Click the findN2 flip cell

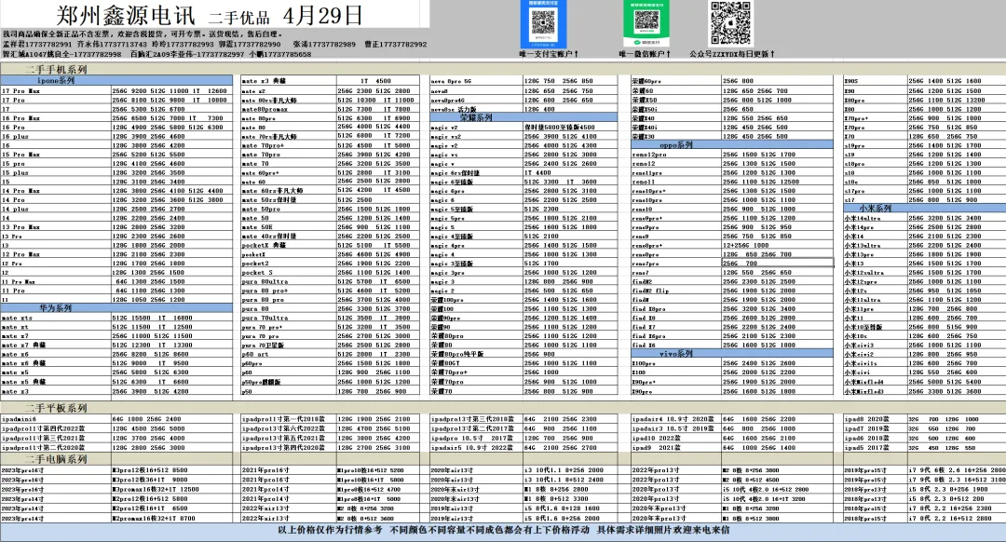tap(676, 291)
